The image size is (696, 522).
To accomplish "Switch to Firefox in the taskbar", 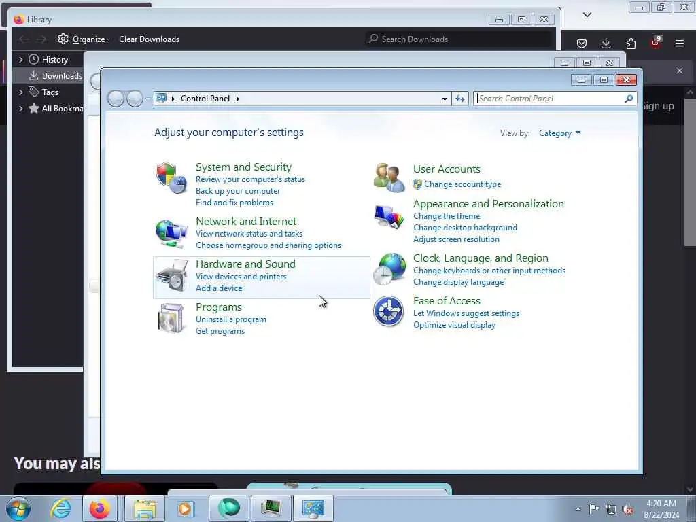I will (99, 508).
